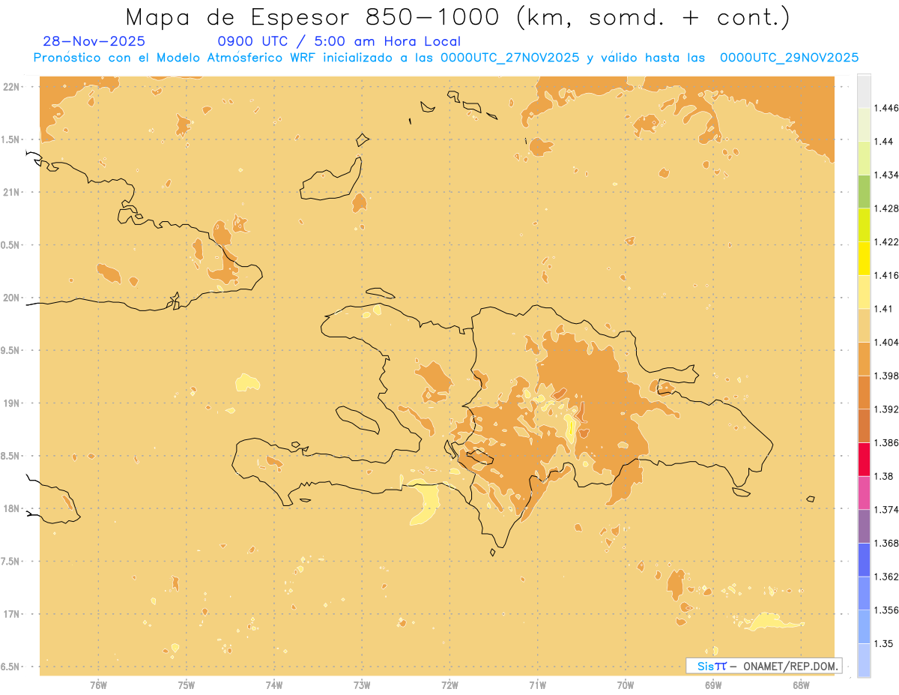The height and width of the screenshot is (695, 899).
Task: Click the 'Sis - ONAMET/REP.DOM.' credit box
Action: [764, 666]
